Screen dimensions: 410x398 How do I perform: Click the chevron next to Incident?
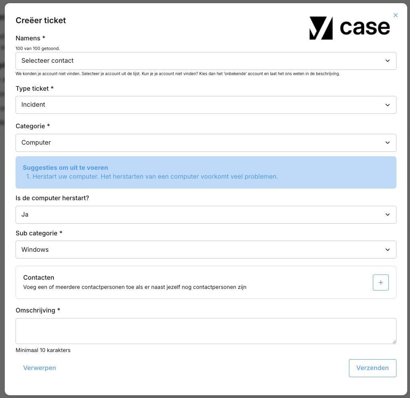coord(387,105)
